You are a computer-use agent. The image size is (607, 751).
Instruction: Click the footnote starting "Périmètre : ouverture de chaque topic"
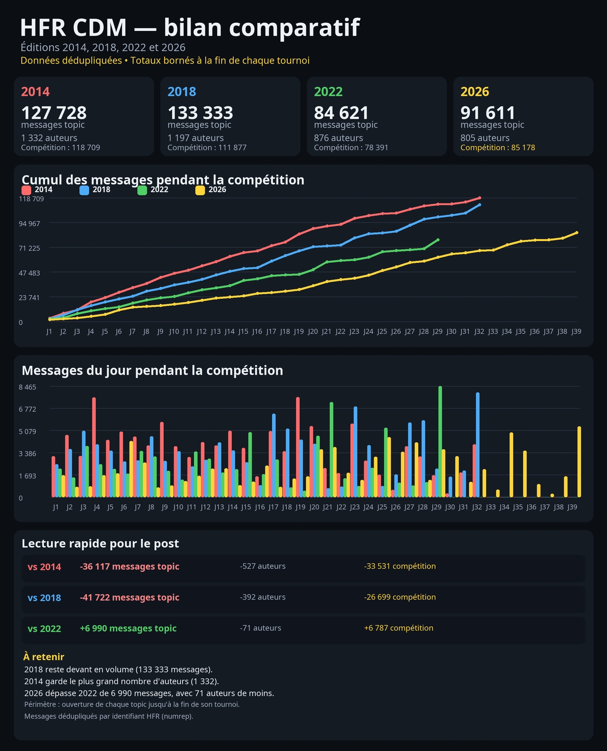(132, 705)
